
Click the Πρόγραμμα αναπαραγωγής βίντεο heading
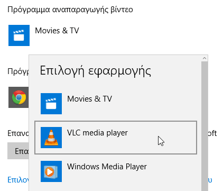(70, 10)
